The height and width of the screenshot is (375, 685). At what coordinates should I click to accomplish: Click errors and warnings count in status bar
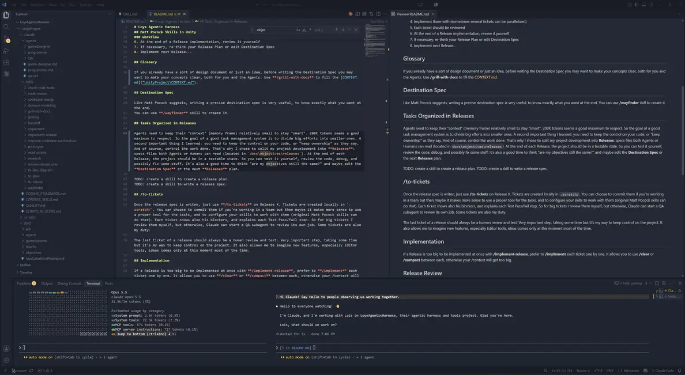[x=44, y=370]
